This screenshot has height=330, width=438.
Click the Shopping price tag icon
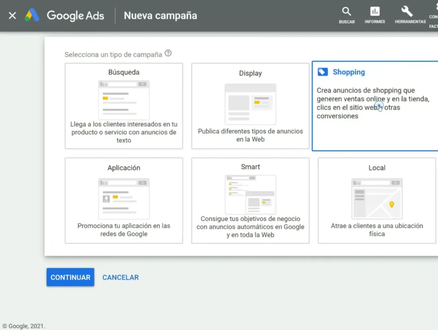[x=322, y=72]
